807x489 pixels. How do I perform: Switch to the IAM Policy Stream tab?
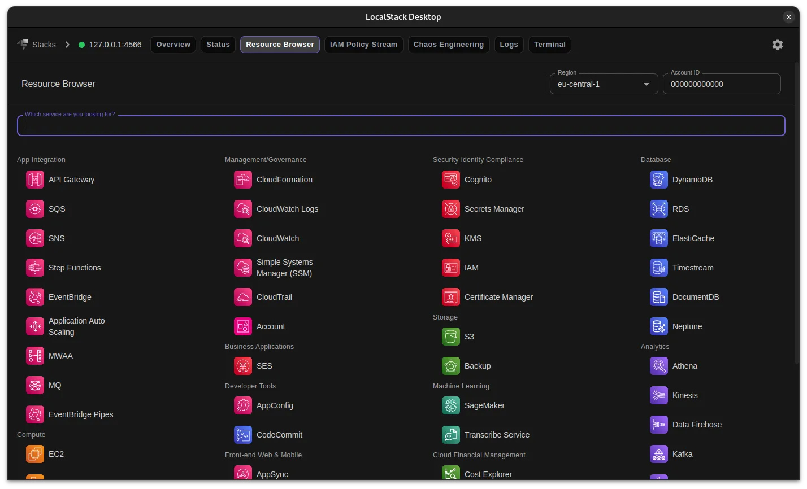coord(363,44)
